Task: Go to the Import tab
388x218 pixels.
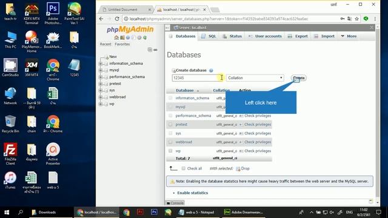Action: click(x=324, y=36)
